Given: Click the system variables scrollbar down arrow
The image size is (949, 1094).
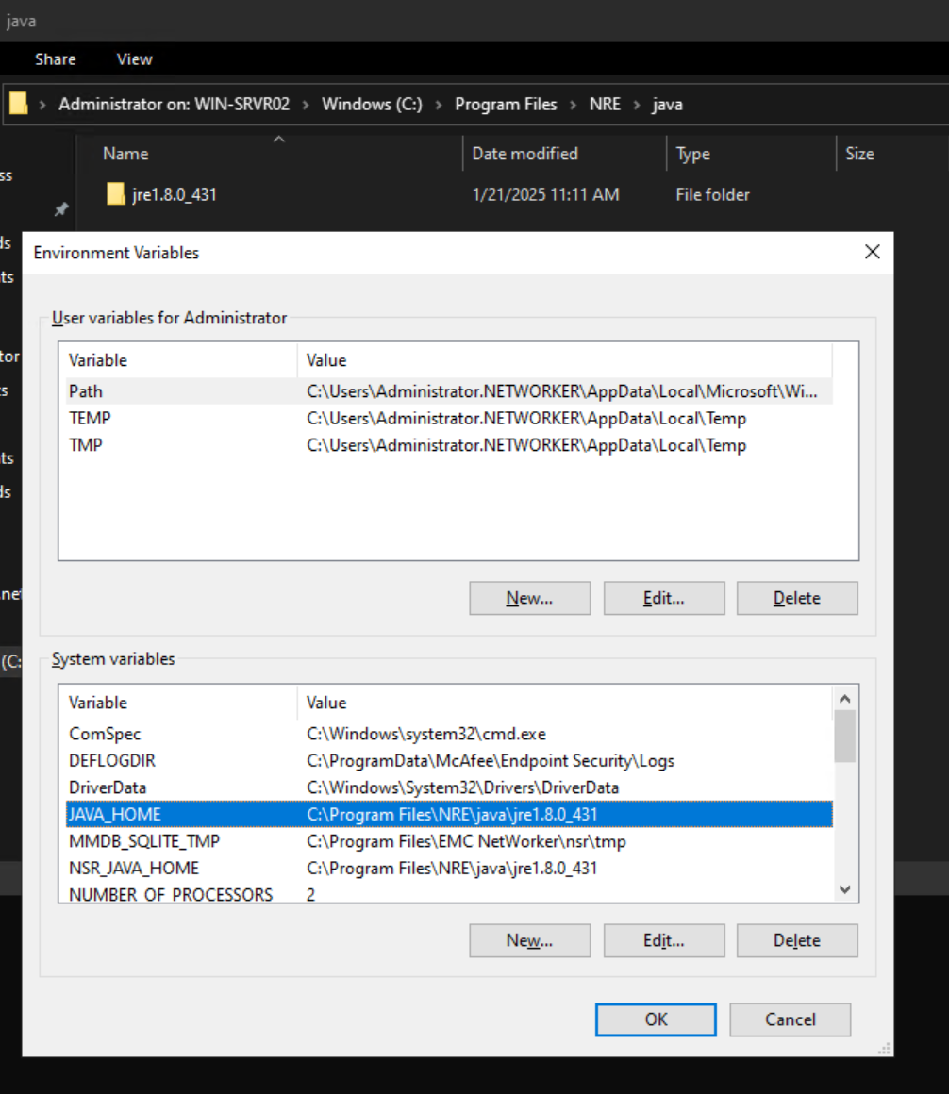Looking at the screenshot, I should tap(845, 889).
